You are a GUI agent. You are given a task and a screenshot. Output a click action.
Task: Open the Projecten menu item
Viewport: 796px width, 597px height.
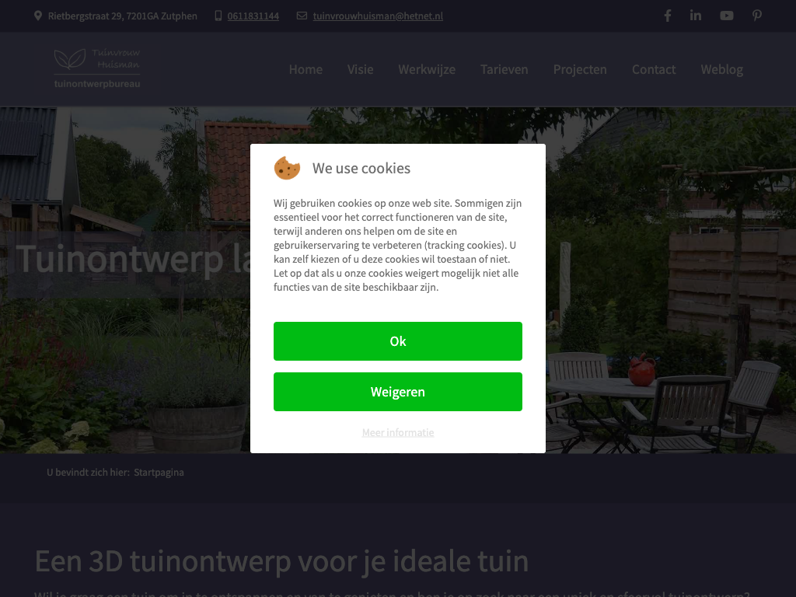pyautogui.click(x=580, y=69)
